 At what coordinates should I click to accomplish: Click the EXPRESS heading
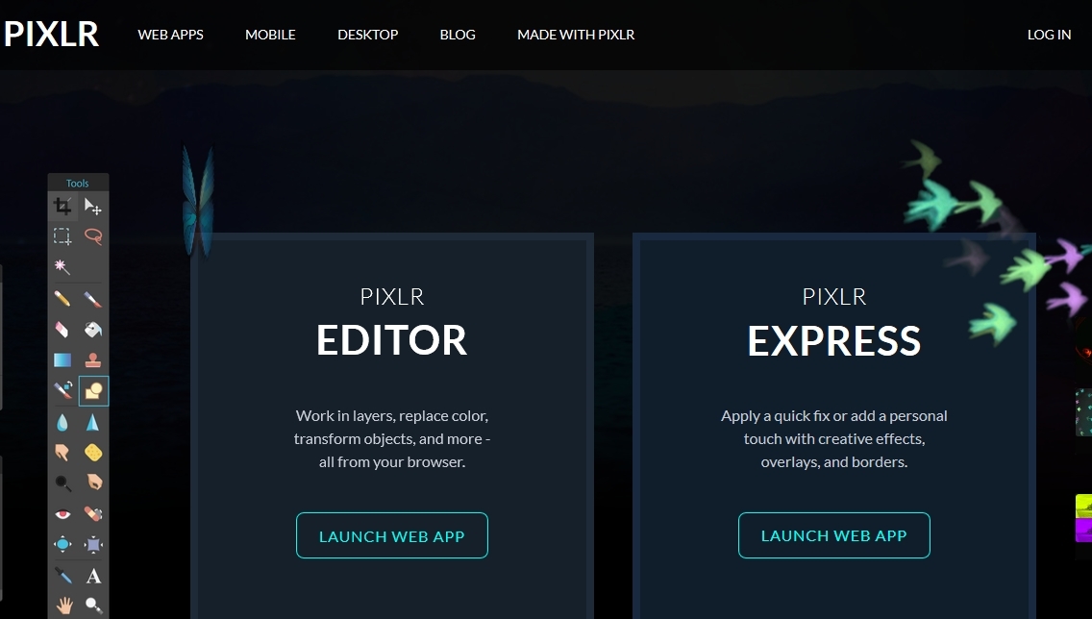tap(834, 340)
